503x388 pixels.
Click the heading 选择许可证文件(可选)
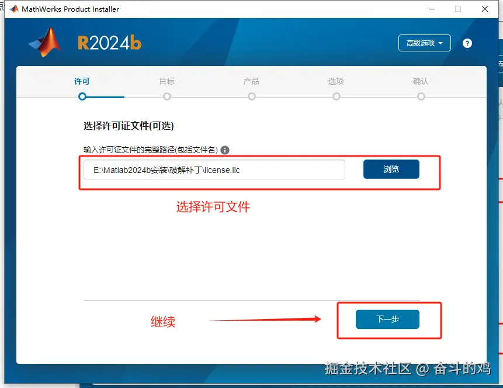pyautogui.click(x=129, y=126)
